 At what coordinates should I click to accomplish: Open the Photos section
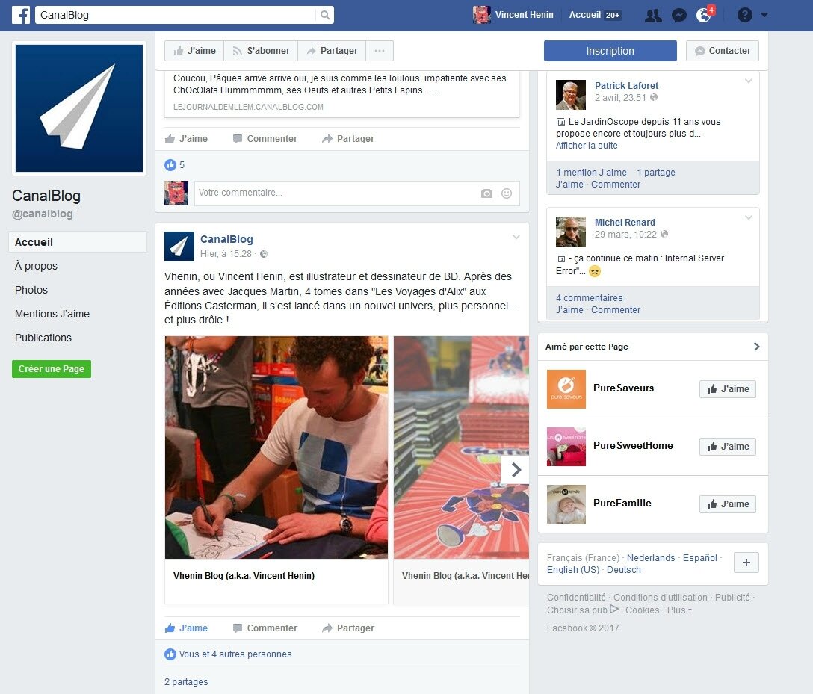(31, 290)
